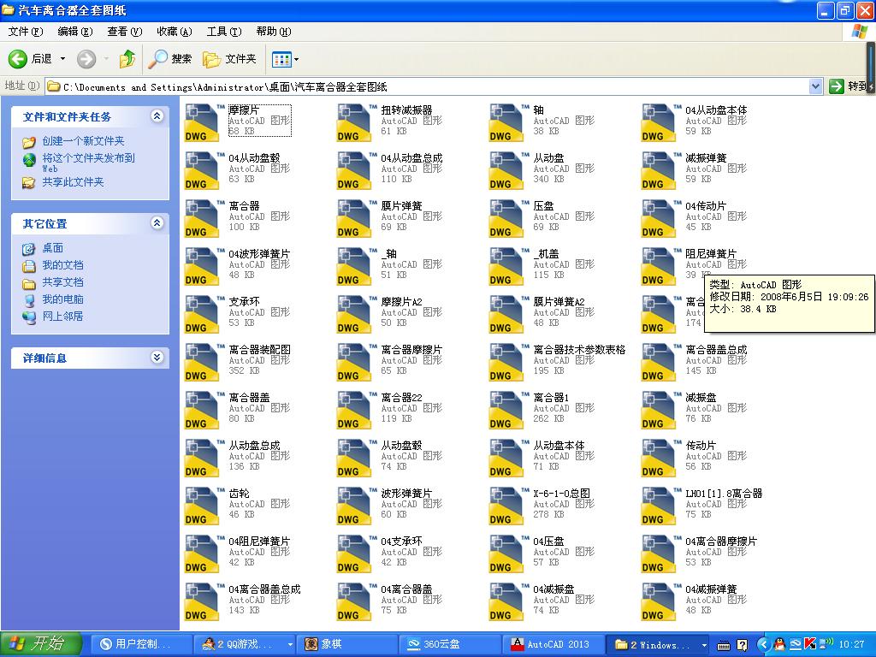Open the 帮助(H) menu
The image size is (876, 657).
tap(273, 32)
